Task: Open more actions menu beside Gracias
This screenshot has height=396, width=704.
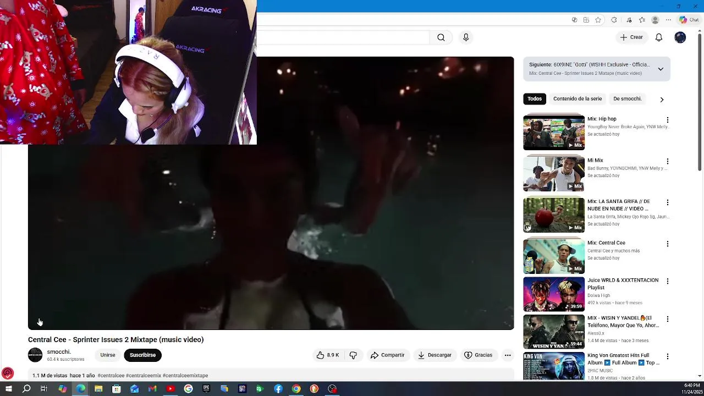Action: [508, 355]
